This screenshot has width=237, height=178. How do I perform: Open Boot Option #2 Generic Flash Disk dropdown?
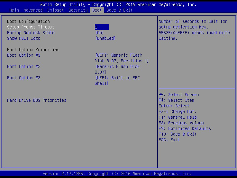point(117,69)
